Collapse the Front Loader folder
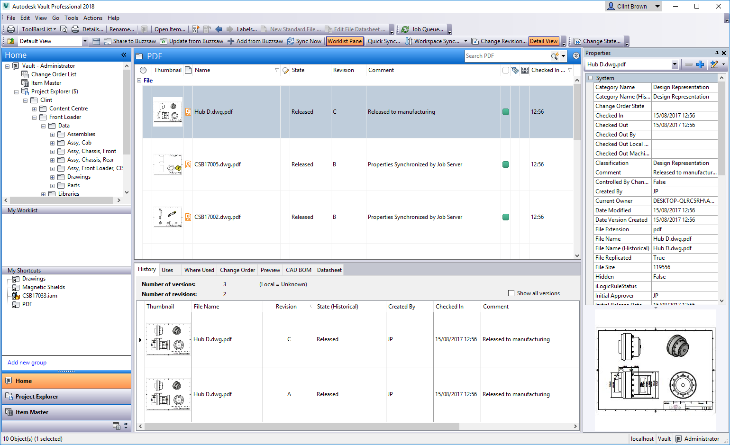Screen dimensions: 730x445 tap(34, 118)
